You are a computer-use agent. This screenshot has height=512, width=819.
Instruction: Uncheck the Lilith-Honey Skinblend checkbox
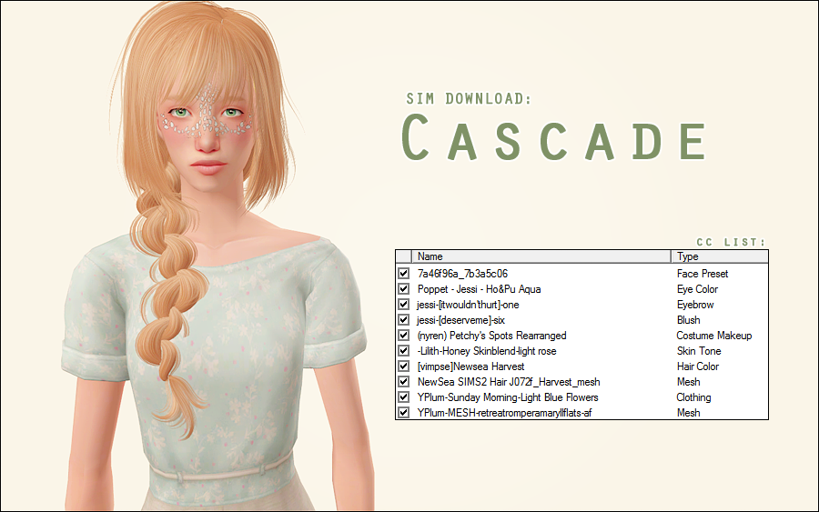(403, 351)
